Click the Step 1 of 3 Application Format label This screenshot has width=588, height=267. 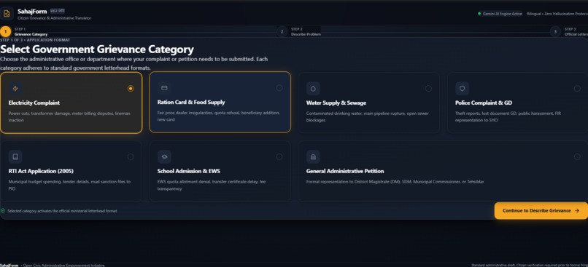click(35, 40)
